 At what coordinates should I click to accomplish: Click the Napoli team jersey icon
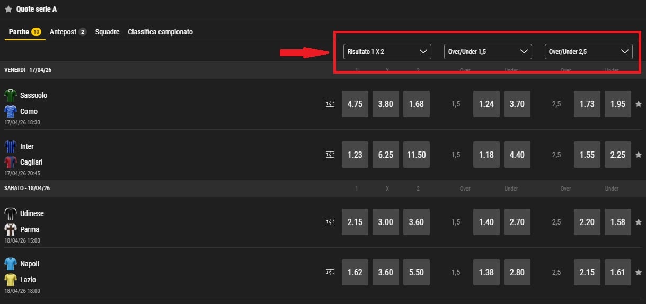point(11,264)
